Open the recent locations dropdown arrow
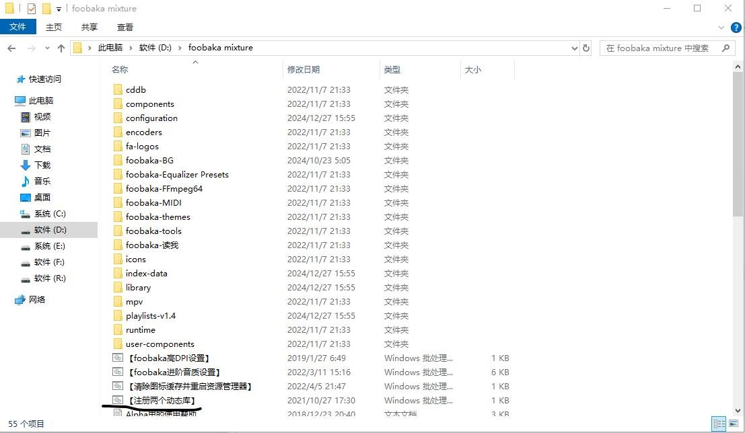This screenshot has width=745, height=433. coord(46,48)
